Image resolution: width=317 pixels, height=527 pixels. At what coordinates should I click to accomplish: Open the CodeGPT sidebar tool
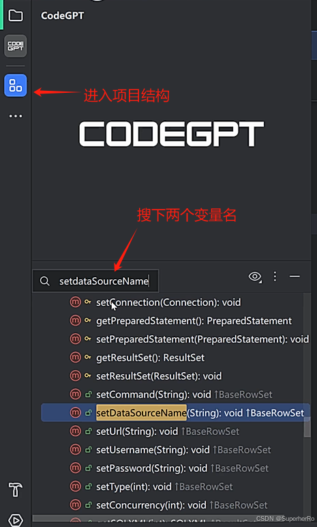[x=16, y=46]
